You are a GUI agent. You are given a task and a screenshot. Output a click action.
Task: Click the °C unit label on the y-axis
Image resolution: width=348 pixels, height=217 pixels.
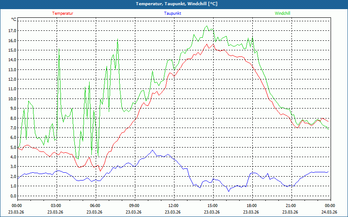click(14, 20)
